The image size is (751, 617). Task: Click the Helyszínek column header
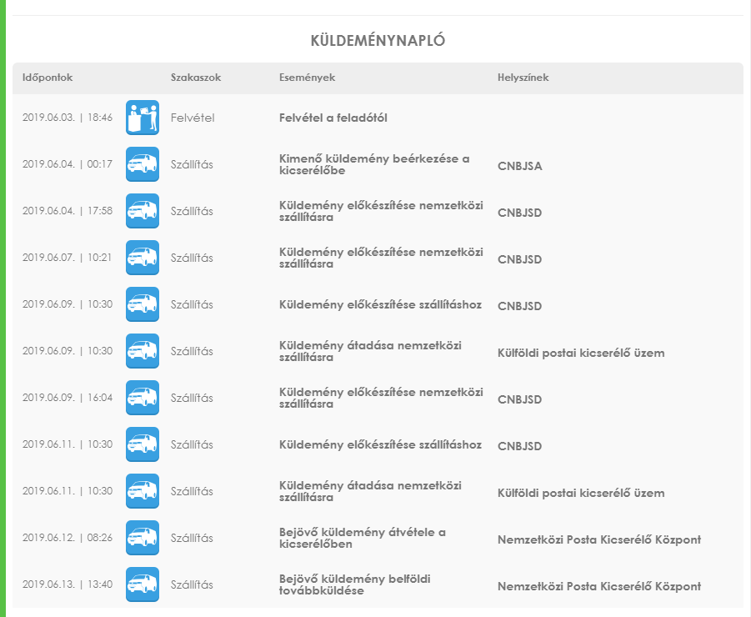[523, 78]
